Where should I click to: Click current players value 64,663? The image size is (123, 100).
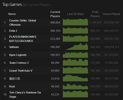(55, 71)
